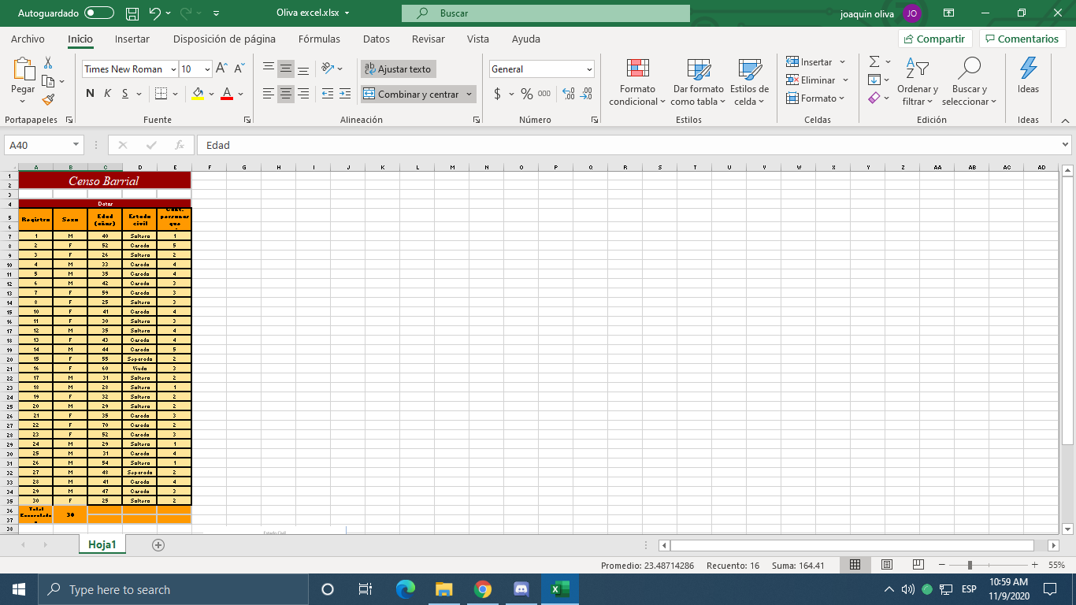Align cell text to the right
The height and width of the screenshot is (605, 1076).
point(303,94)
